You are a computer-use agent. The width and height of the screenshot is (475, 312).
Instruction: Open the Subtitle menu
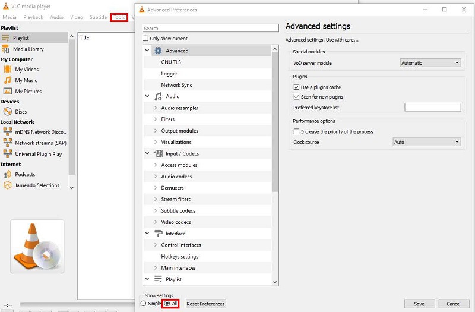pyautogui.click(x=98, y=17)
